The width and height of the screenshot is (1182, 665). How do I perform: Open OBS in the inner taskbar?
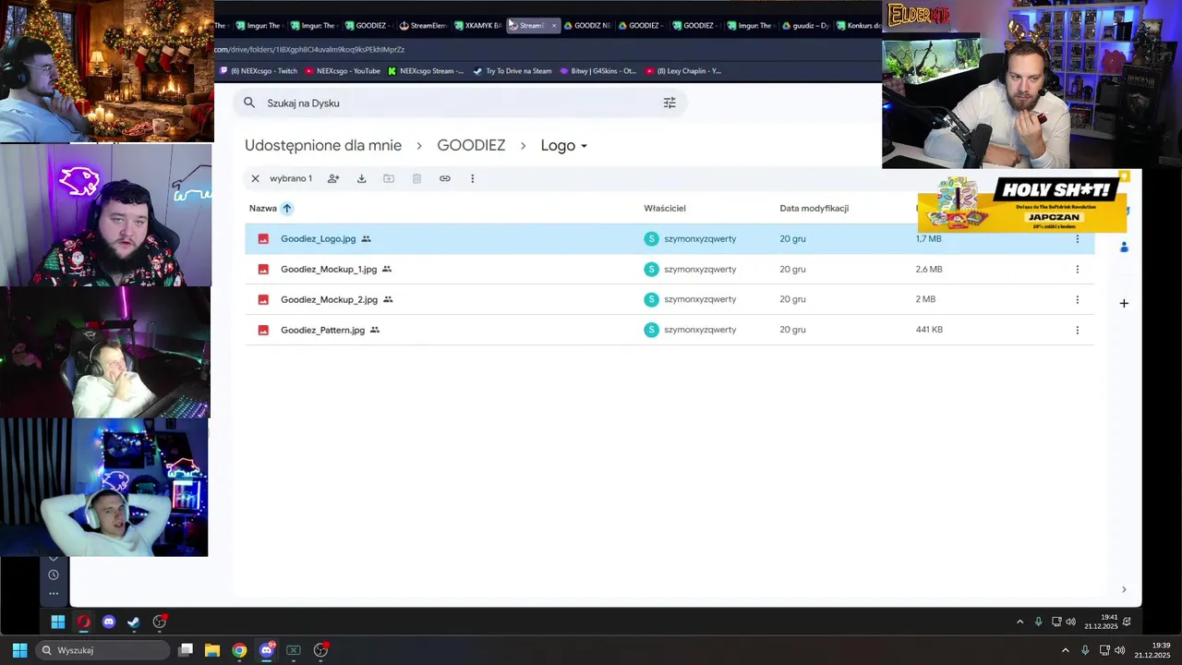[x=160, y=622]
